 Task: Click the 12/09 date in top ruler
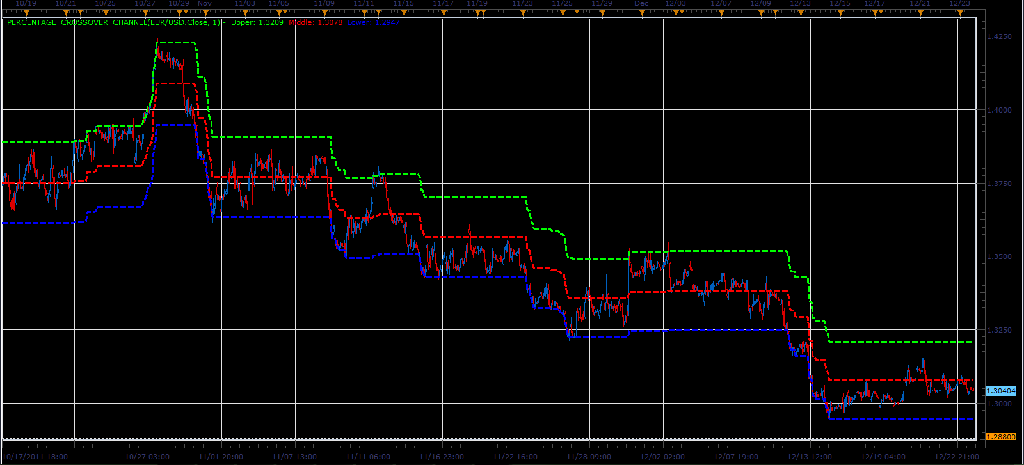point(760,4)
